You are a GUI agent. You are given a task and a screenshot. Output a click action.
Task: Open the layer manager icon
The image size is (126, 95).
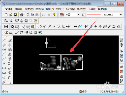coord(62,15)
